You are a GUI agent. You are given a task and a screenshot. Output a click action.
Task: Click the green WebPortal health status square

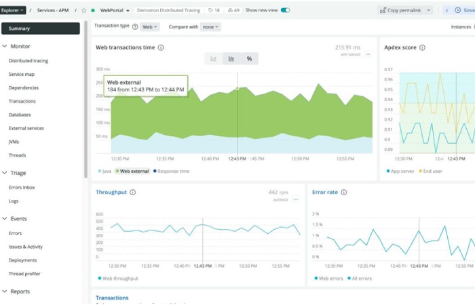tap(93, 10)
